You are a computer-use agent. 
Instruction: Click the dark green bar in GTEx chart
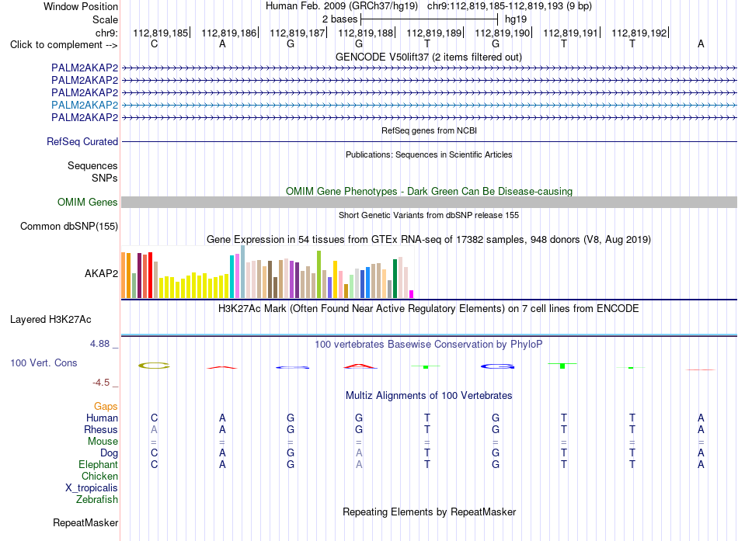tap(395, 279)
